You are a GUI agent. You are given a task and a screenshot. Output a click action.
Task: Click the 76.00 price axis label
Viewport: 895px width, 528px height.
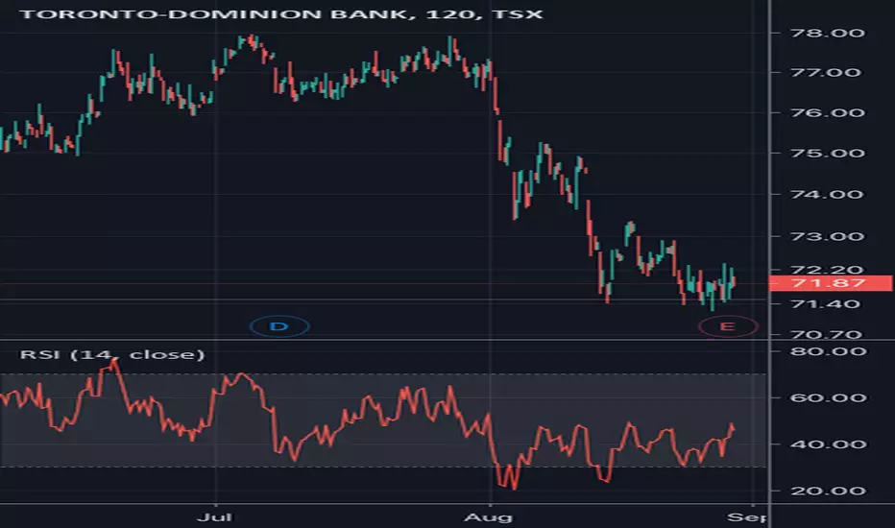coord(827,113)
